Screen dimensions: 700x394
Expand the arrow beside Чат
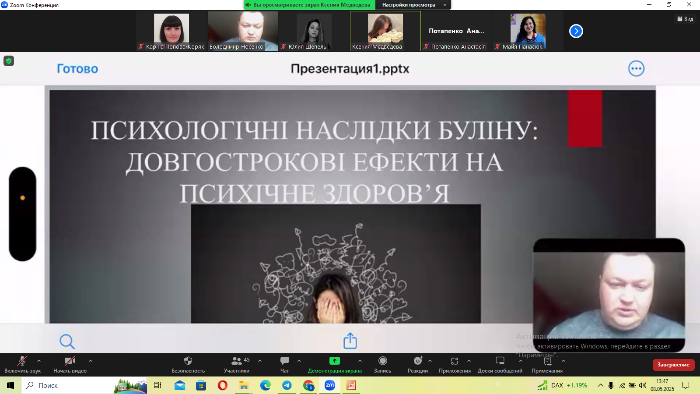(299, 361)
